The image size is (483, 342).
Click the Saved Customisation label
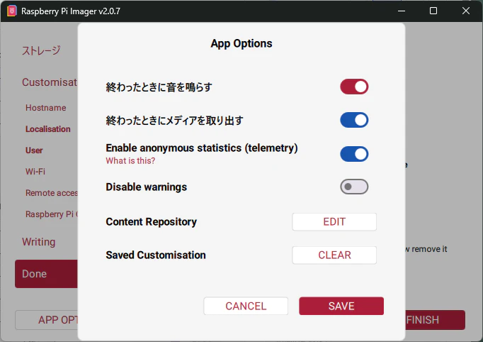(156, 255)
